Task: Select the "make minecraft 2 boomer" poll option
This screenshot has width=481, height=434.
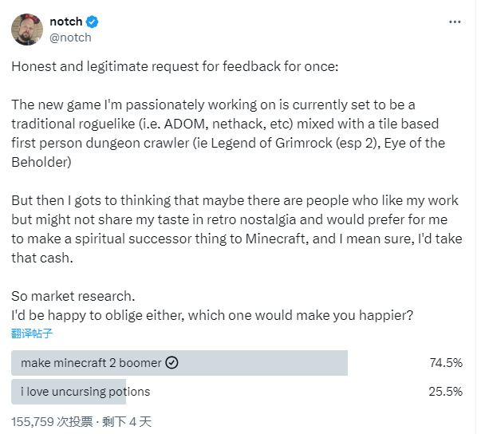Action: (92, 363)
